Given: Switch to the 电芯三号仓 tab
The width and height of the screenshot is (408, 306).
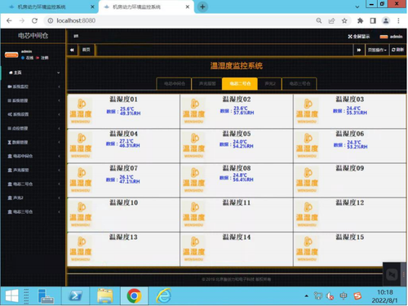Looking at the screenshot, I should coord(299,84).
